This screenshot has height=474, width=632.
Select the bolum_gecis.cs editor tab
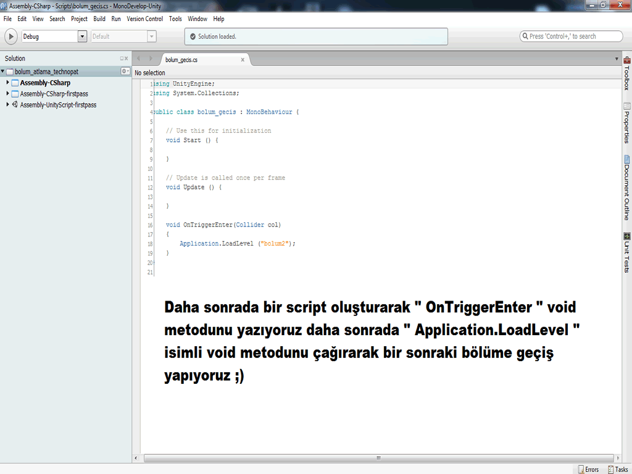185,59
